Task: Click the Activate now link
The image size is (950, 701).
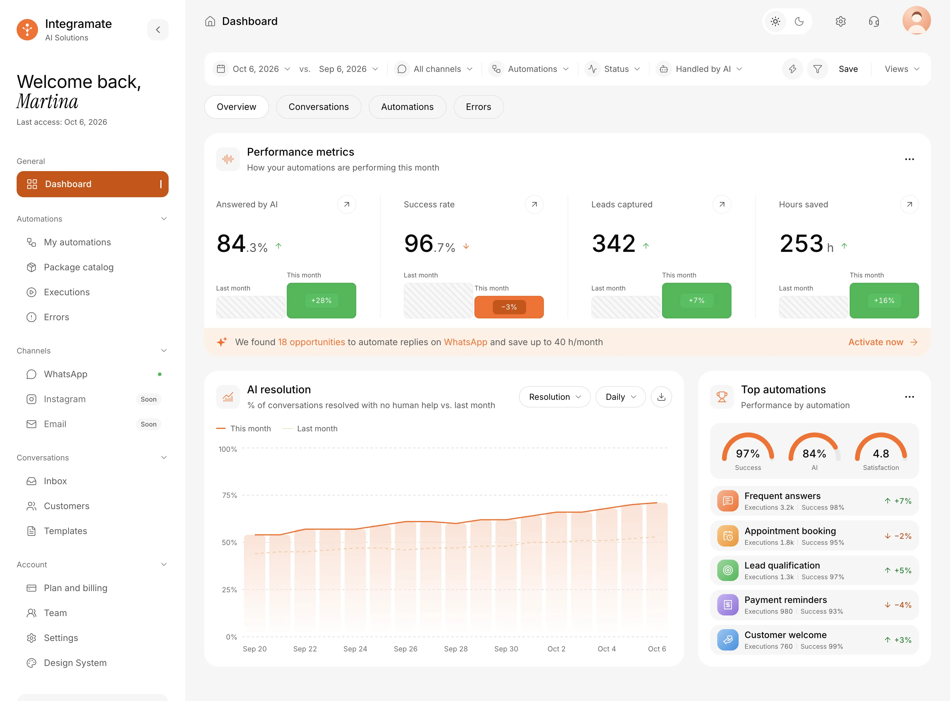Action: [883, 342]
